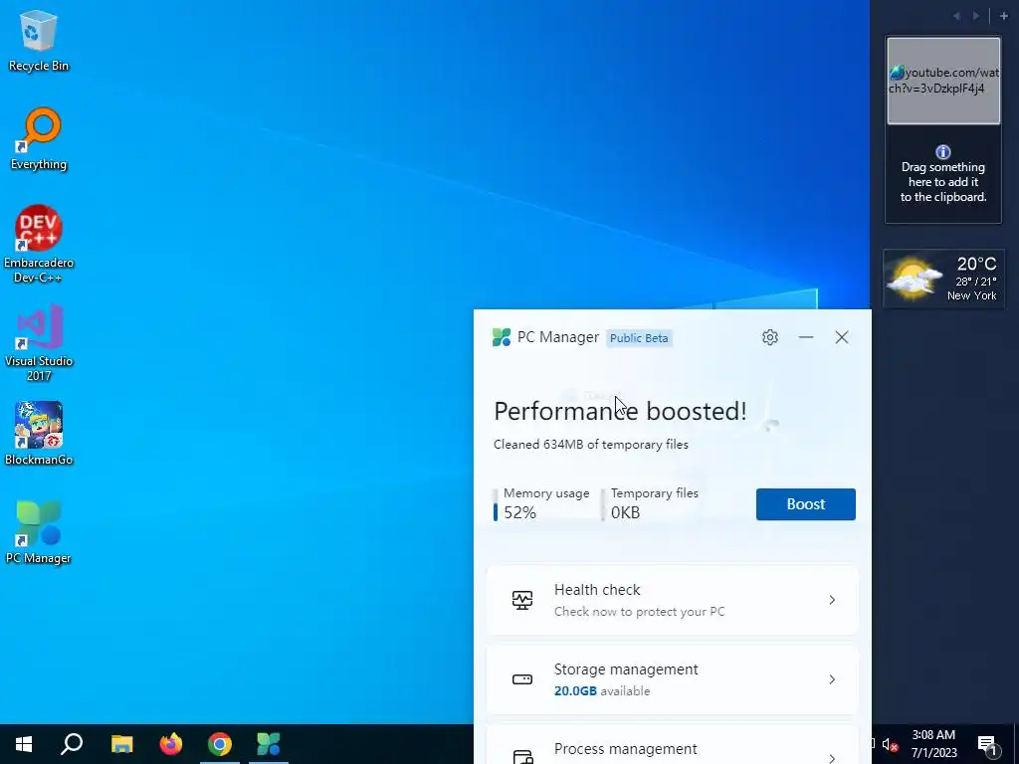Select the Everything search desktop shortcut
This screenshot has height=764, width=1019.
39,139
